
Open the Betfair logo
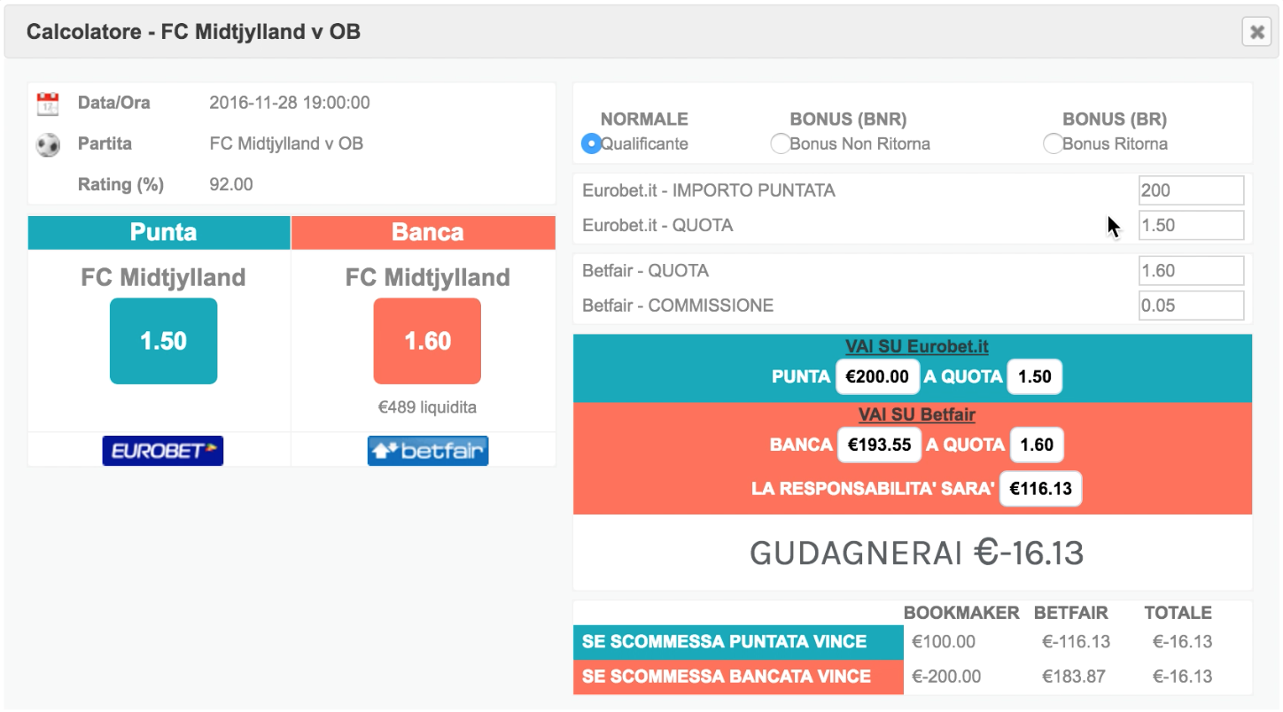[x=428, y=451]
